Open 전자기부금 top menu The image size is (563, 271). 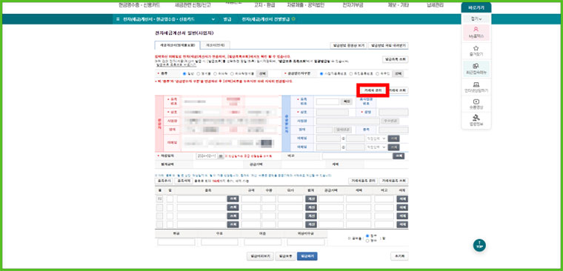(353, 5)
